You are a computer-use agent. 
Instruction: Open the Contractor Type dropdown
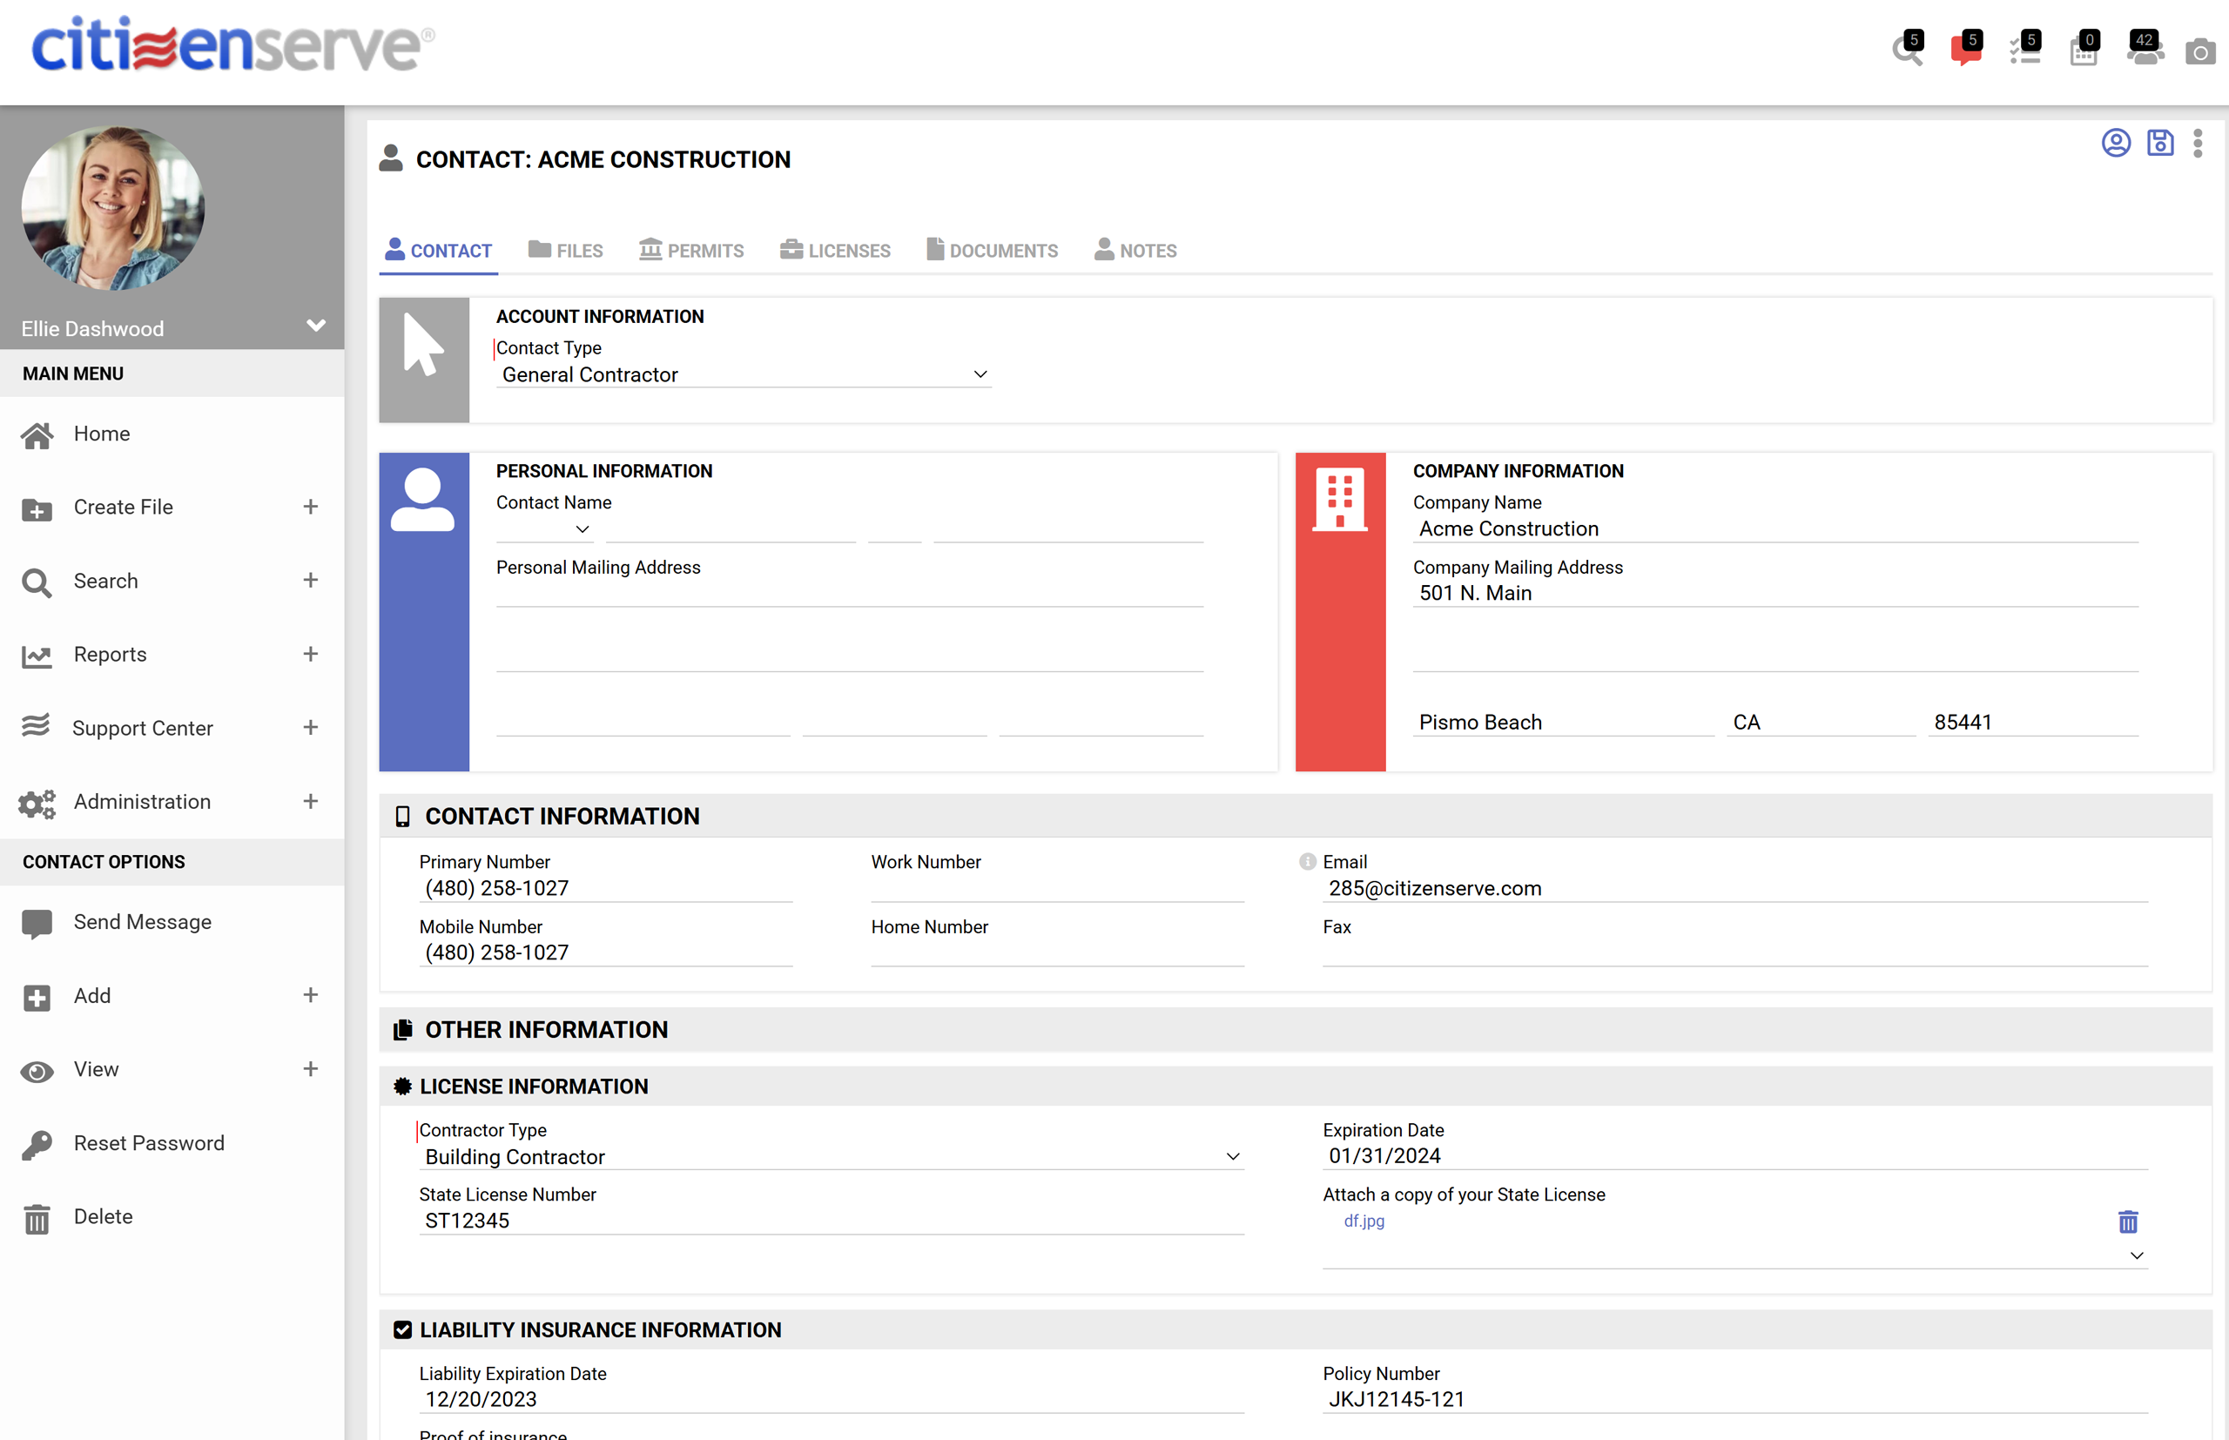click(x=1232, y=1155)
